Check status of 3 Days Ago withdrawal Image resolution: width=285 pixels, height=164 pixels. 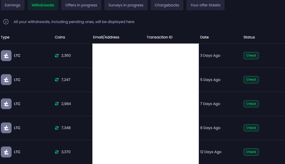(x=251, y=55)
